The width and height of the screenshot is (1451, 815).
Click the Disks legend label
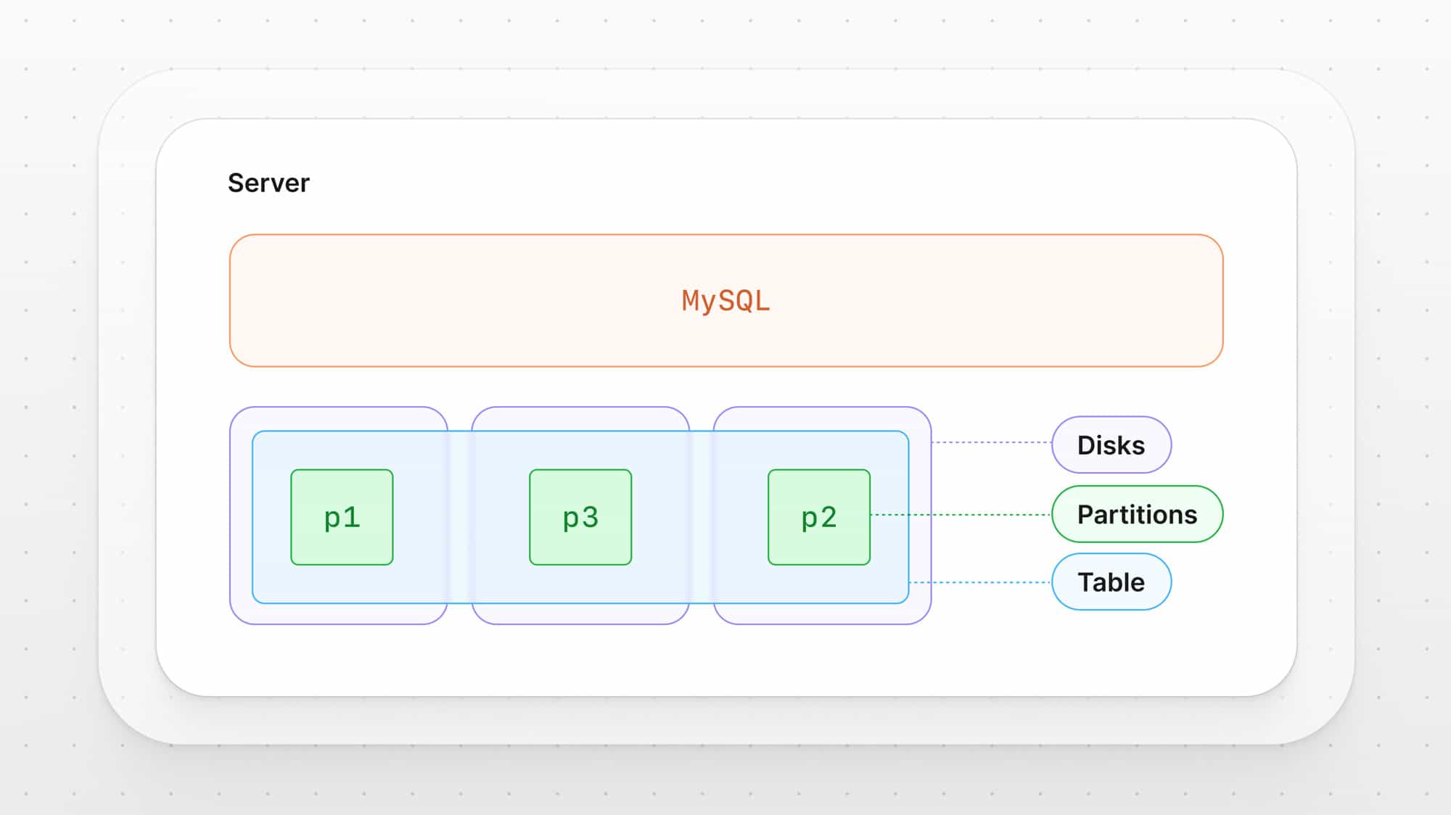(1111, 444)
